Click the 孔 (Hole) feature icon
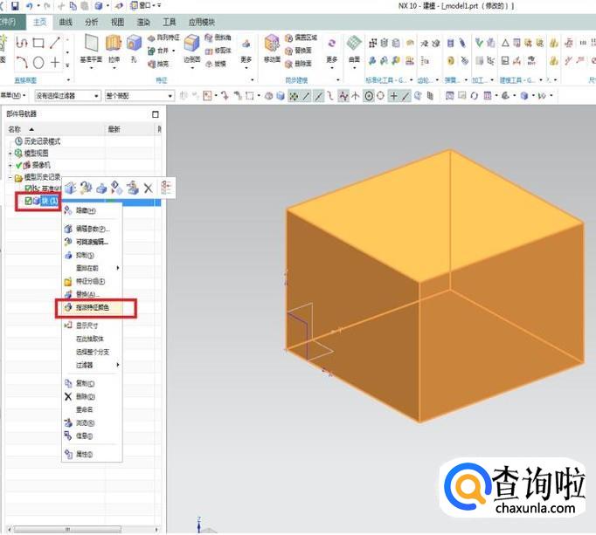Screen dimensions: 596x535 (x=134, y=45)
